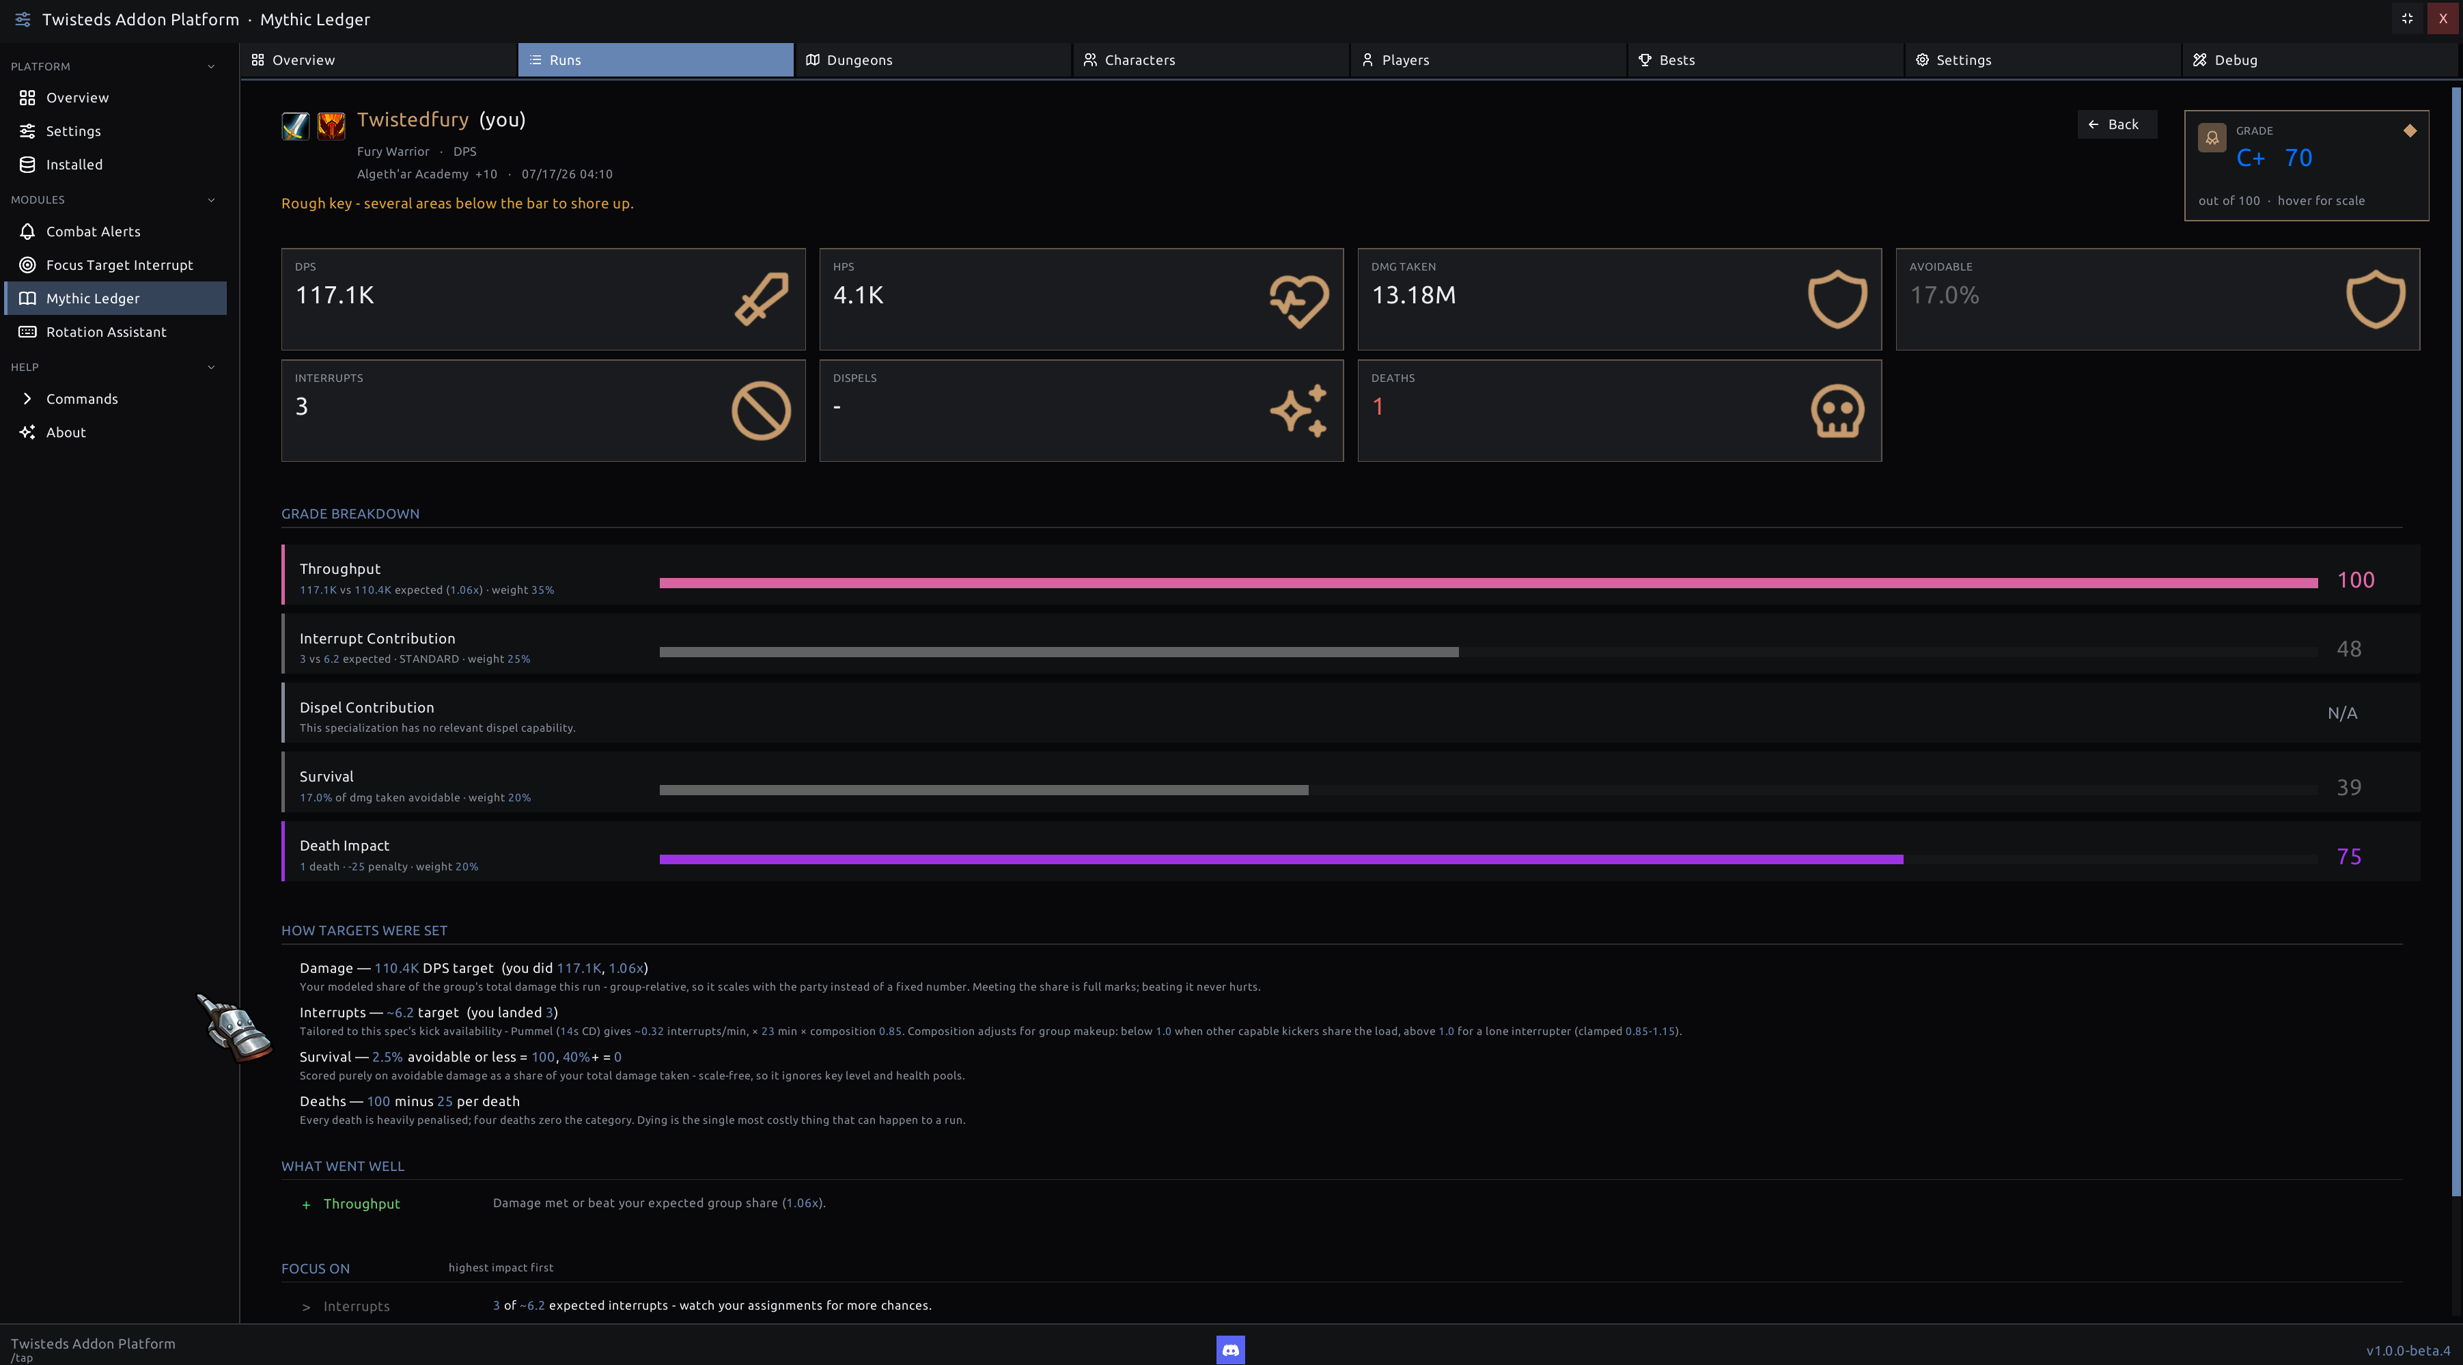Click the heart pulse icon in HPS card

[1298, 301]
